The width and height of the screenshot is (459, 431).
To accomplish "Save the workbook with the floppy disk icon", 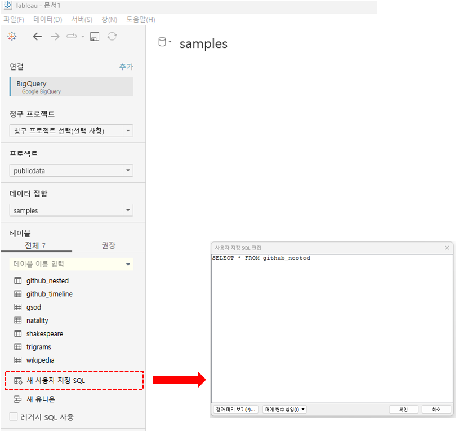I will (x=95, y=36).
